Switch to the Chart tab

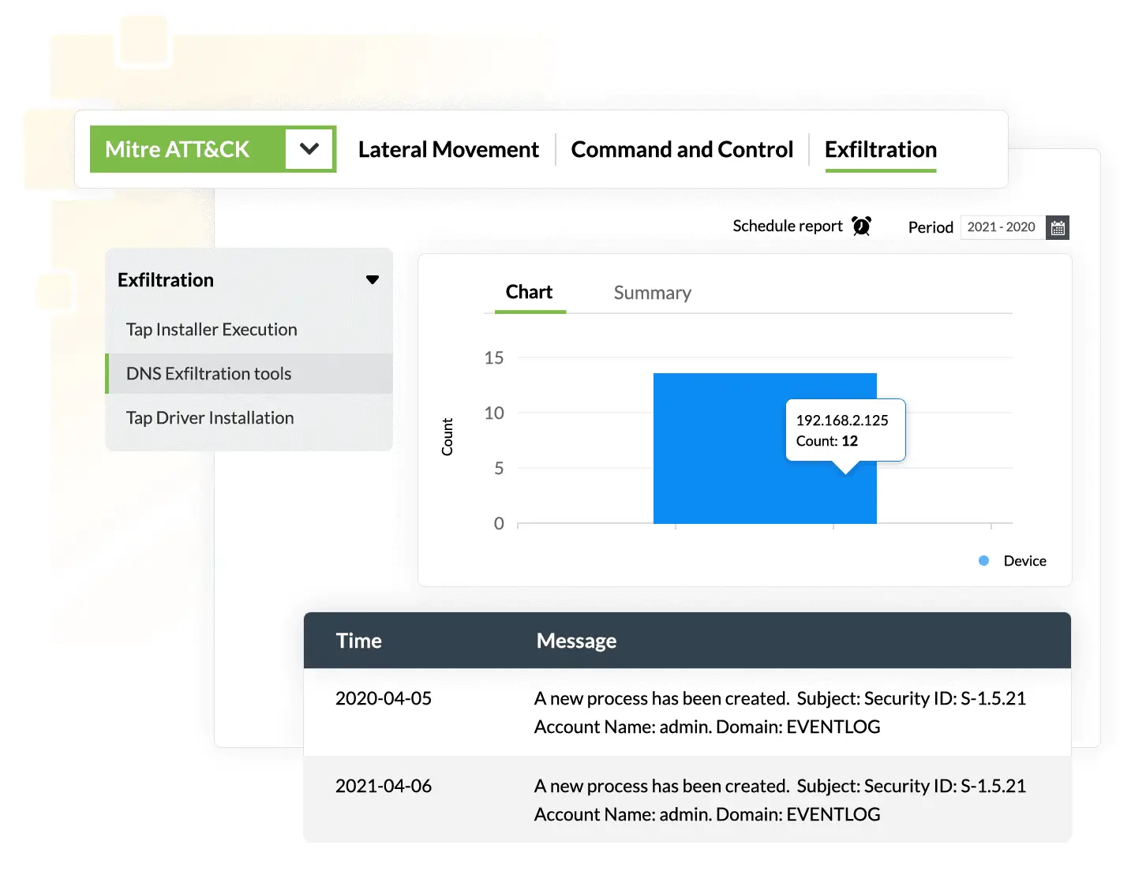[x=529, y=292]
